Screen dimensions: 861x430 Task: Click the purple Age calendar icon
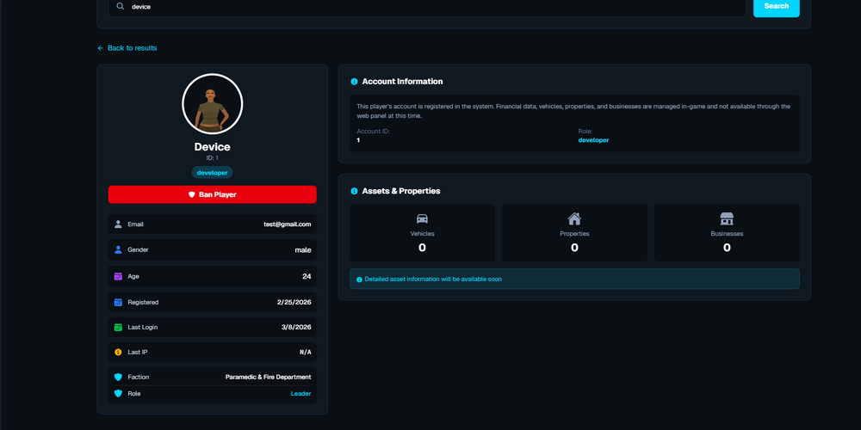[x=118, y=276]
